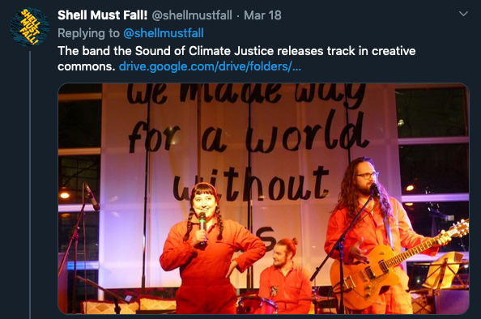The image size is (481, 319).
Task: Click the singer holding the green microphone
Action: click(x=208, y=250)
